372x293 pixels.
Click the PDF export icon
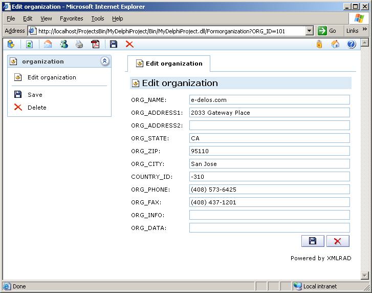(x=95, y=45)
